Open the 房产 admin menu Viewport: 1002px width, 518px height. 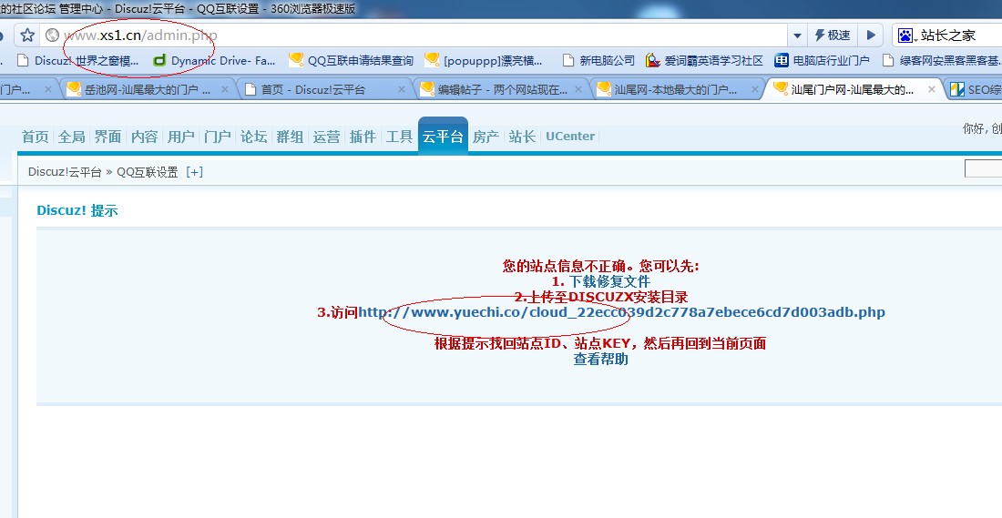pyautogui.click(x=486, y=136)
